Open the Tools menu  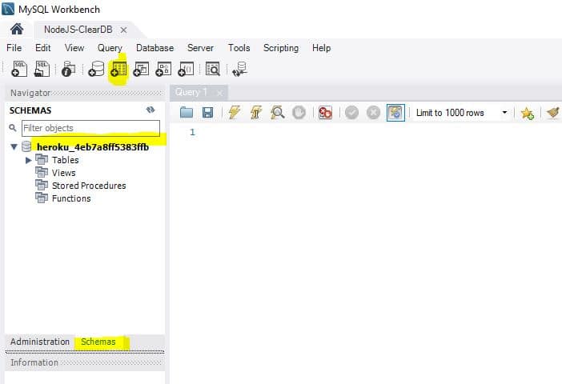click(239, 48)
